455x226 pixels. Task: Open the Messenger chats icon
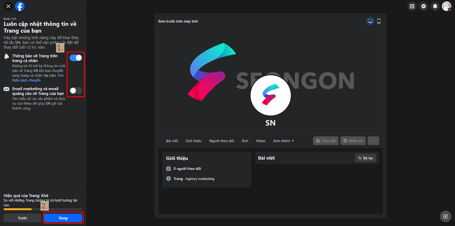[x=424, y=6]
